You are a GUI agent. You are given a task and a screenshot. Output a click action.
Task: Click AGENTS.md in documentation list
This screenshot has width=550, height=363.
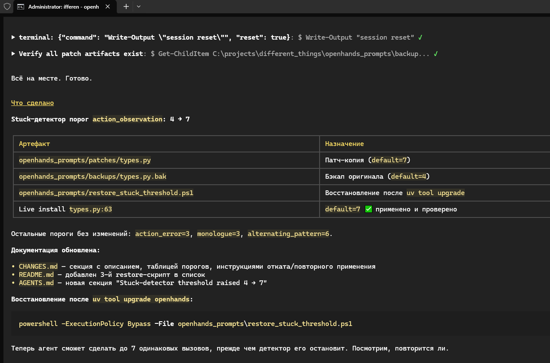click(x=36, y=283)
